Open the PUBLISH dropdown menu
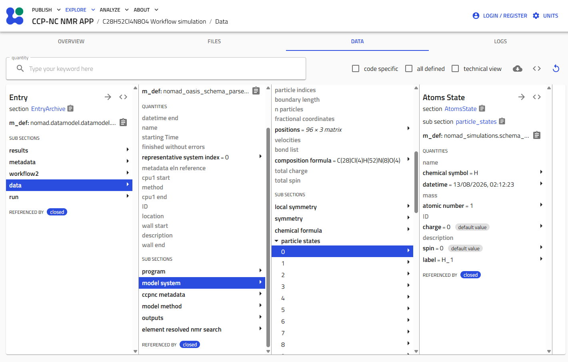Image resolution: width=568 pixels, height=362 pixels. (46, 10)
